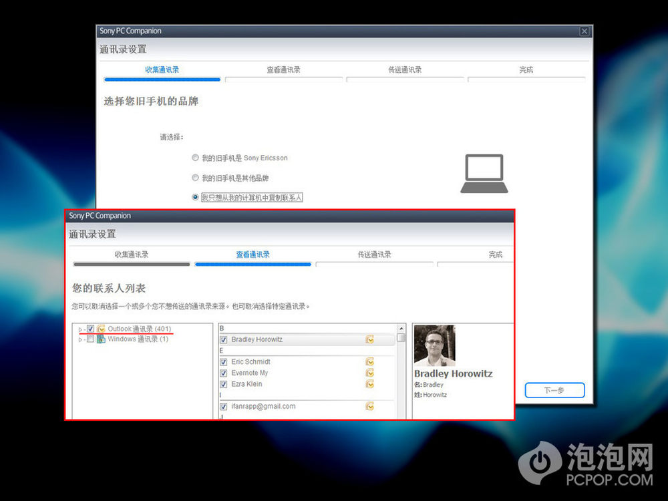Image resolution: width=668 pixels, height=501 pixels.
Task: Open 收集通讯录 tab in front window
Action: click(x=131, y=255)
